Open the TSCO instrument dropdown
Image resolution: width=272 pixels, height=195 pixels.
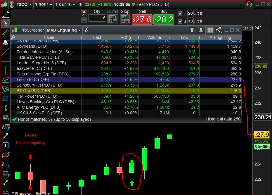(24, 4)
